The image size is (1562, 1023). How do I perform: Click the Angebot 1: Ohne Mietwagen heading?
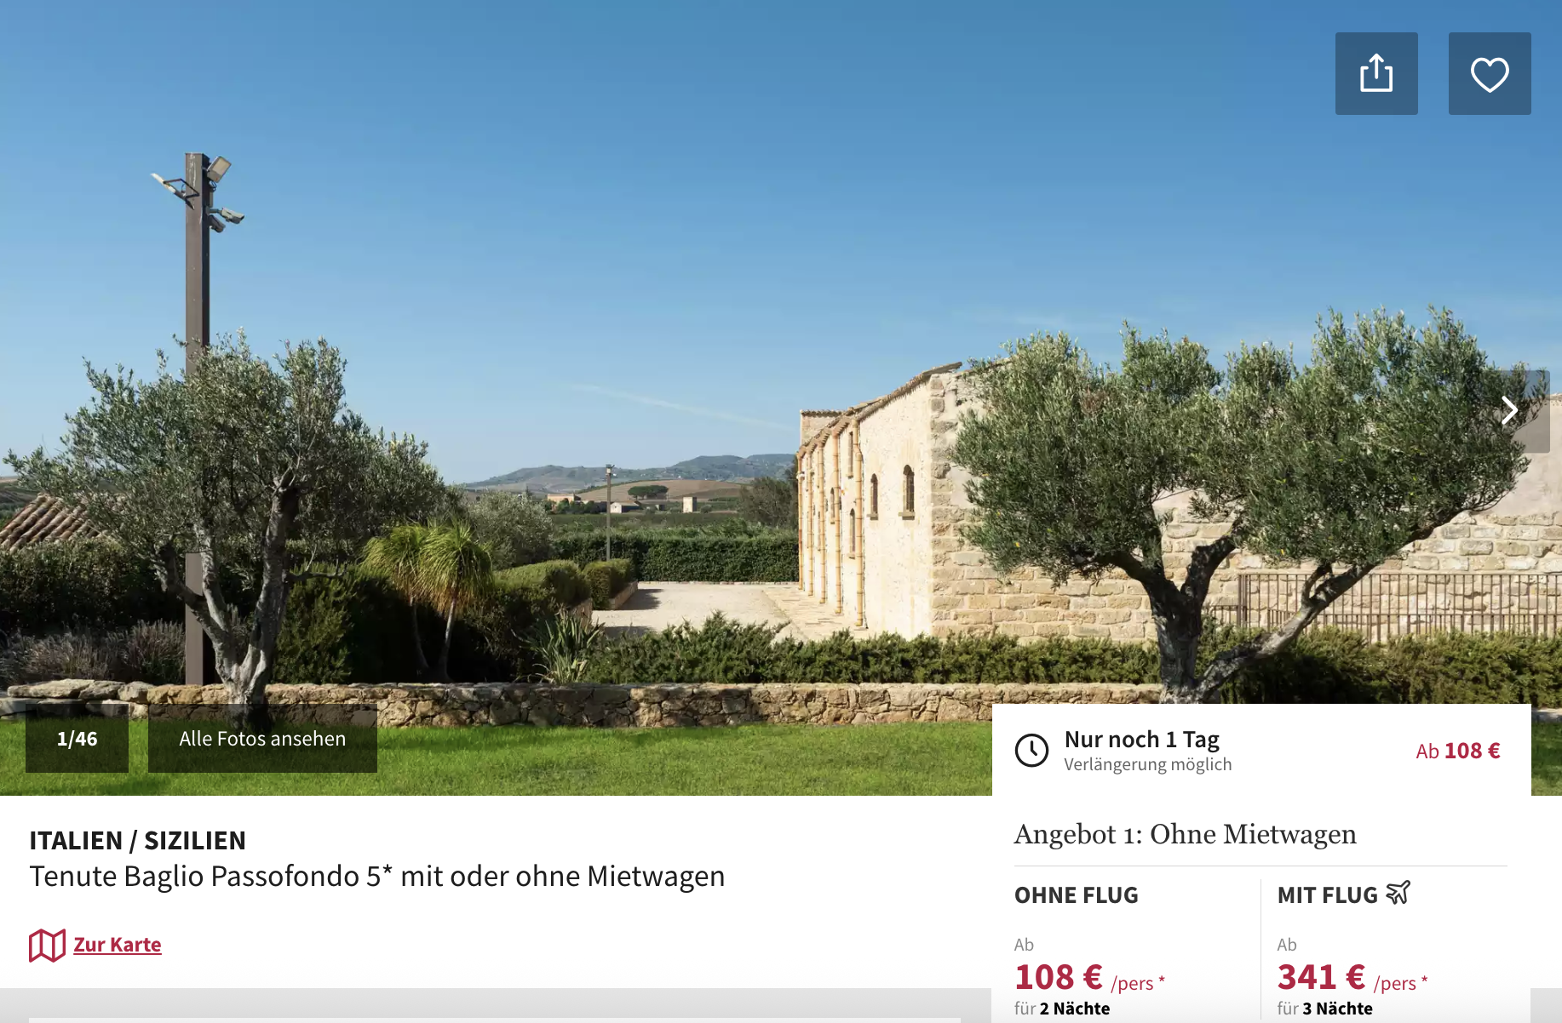click(x=1185, y=834)
